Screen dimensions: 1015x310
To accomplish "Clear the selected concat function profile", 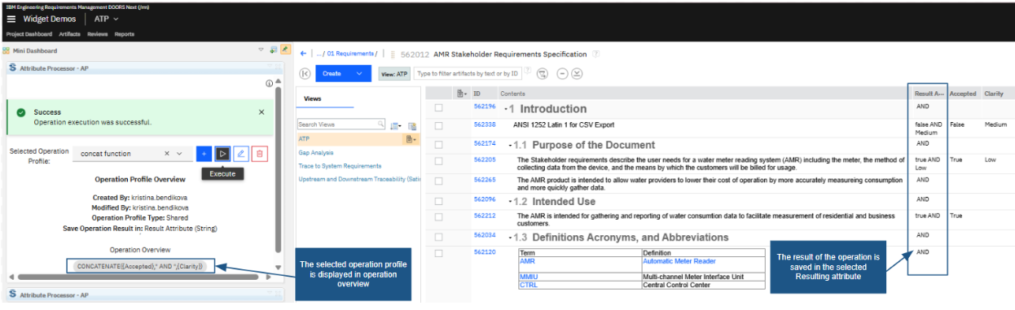I will pyautogui.click(x=167, y=153).
